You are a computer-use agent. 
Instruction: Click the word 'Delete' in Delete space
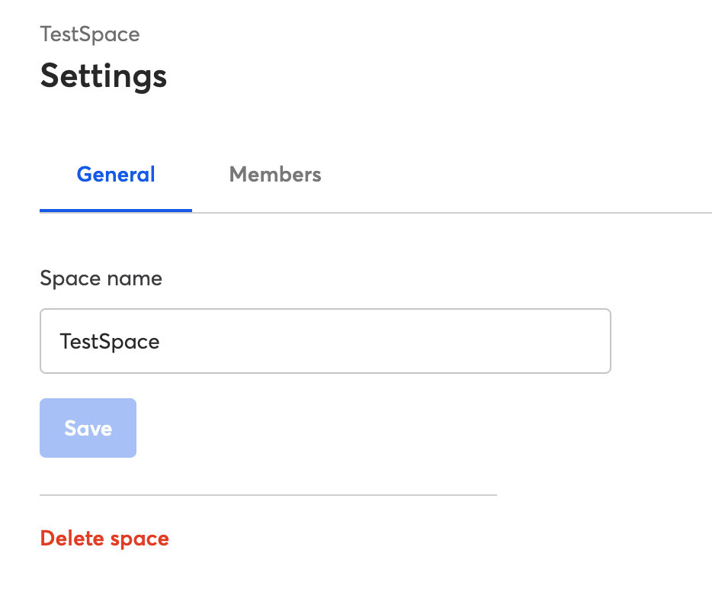[x=72, y=538]
